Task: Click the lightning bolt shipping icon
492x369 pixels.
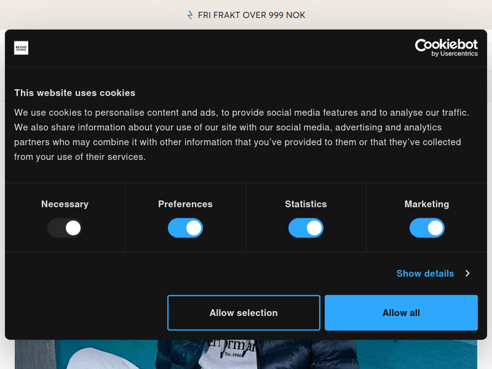Action: point(190,15)
